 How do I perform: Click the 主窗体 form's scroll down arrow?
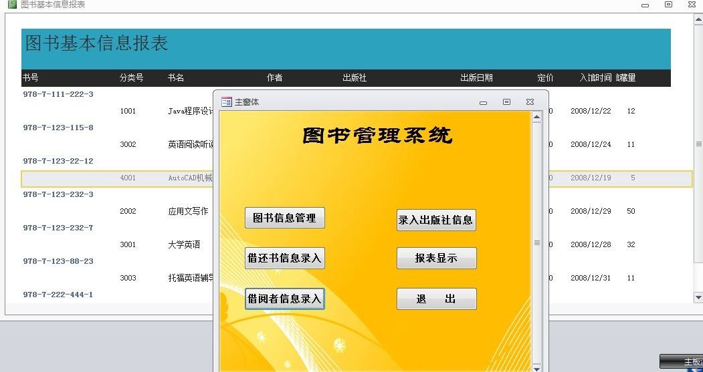tap(536, 368)
